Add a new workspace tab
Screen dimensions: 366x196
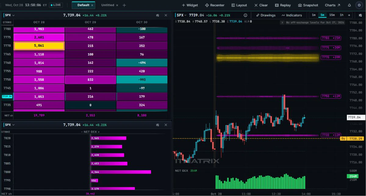click(124, 5)
